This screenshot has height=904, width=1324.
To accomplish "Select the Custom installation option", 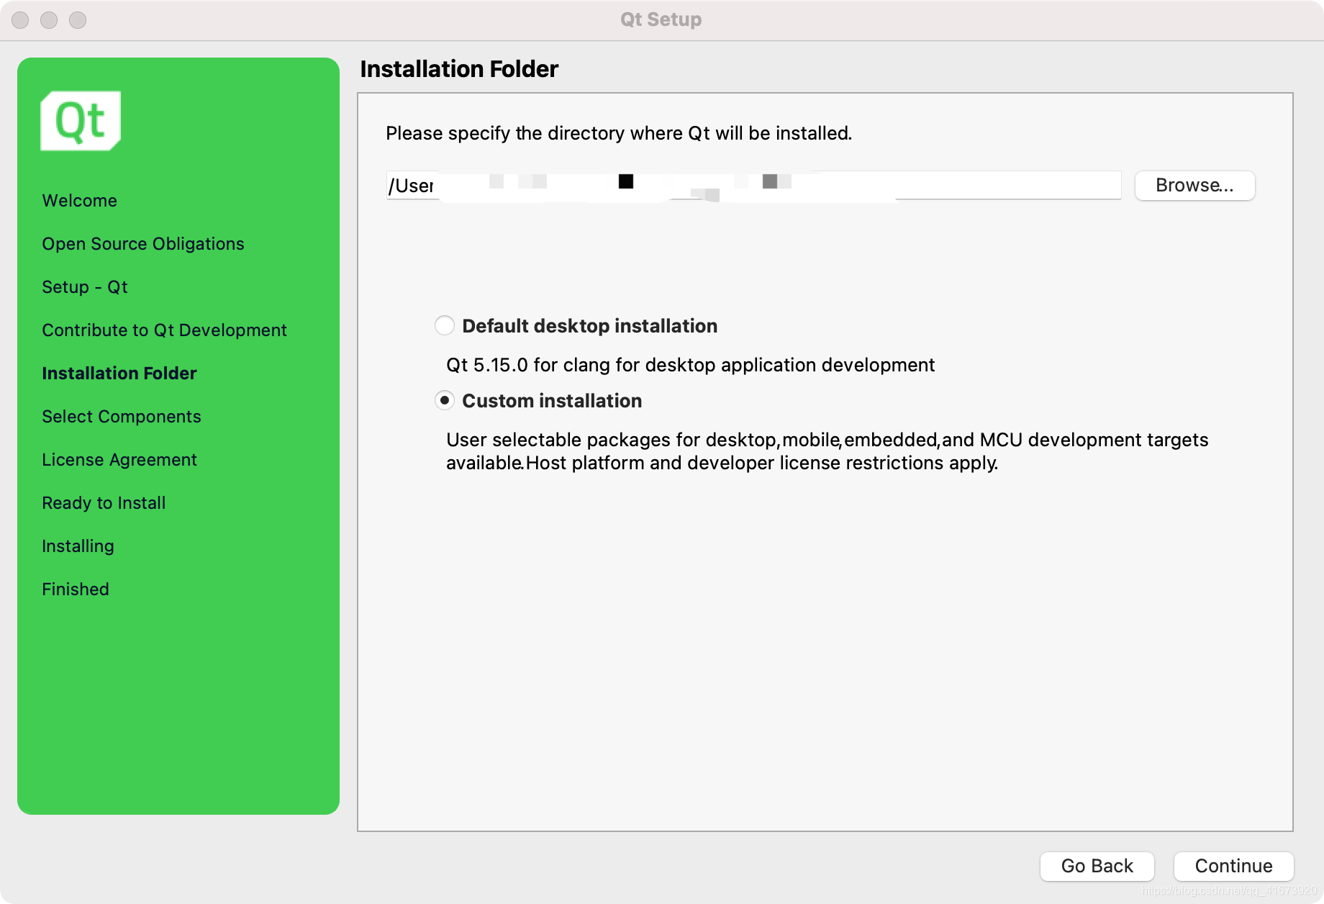I will pos(444,401).
